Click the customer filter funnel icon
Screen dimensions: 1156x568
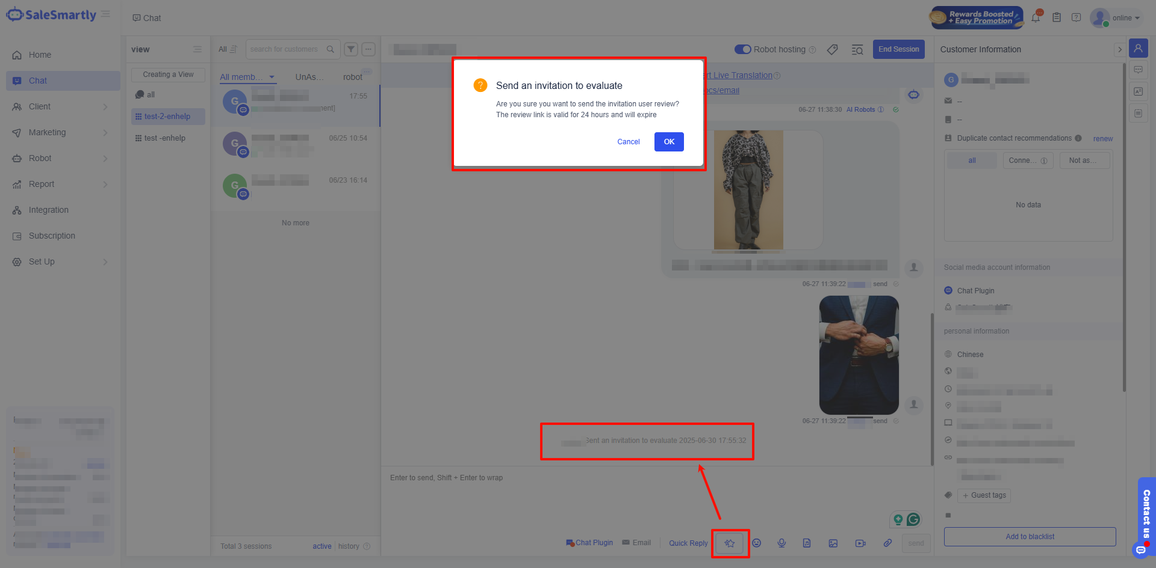(x=351, y=49)
